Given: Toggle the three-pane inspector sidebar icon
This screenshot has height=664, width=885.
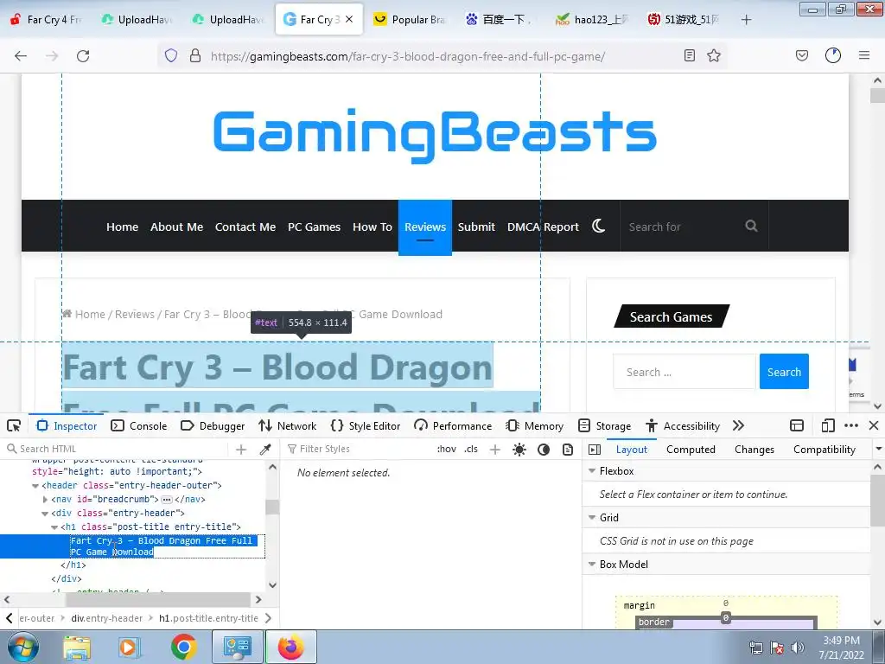Looking at the screenshot, I should (x=595, y=450).
